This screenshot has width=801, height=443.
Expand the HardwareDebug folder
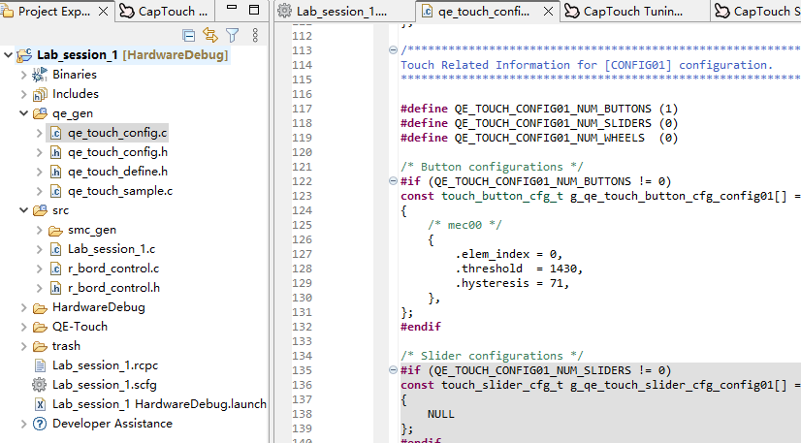click(23, 307)
